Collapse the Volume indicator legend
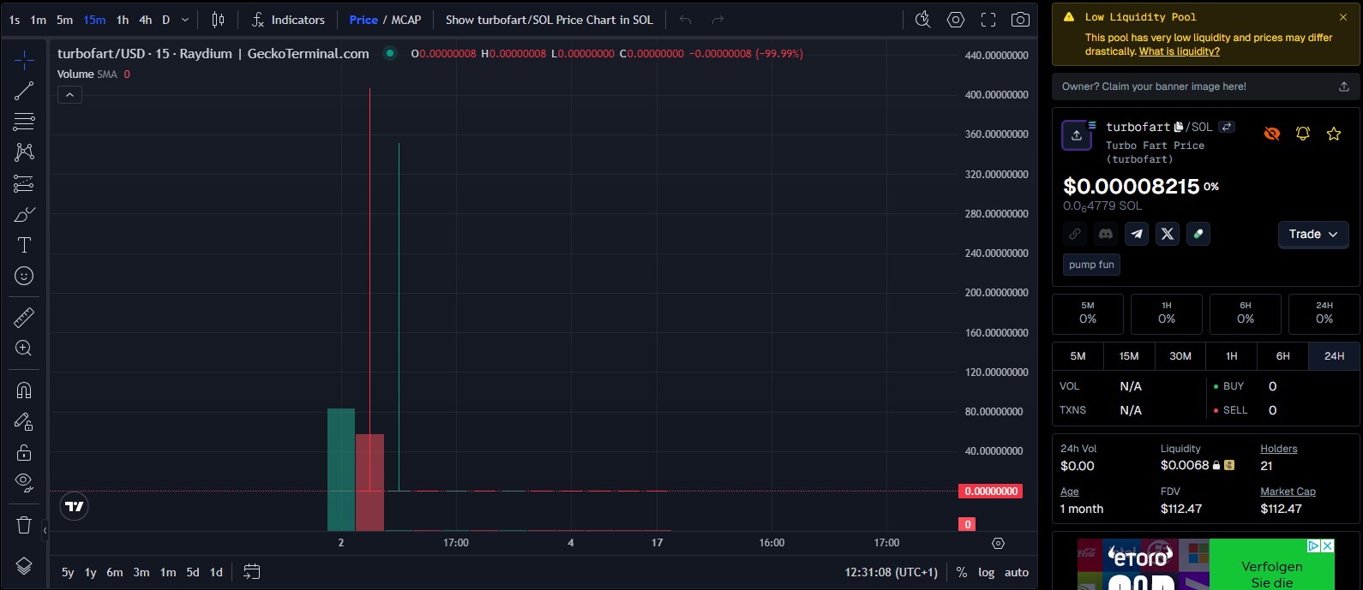Screen dimensions: 1363x590 tap(69, 95)
